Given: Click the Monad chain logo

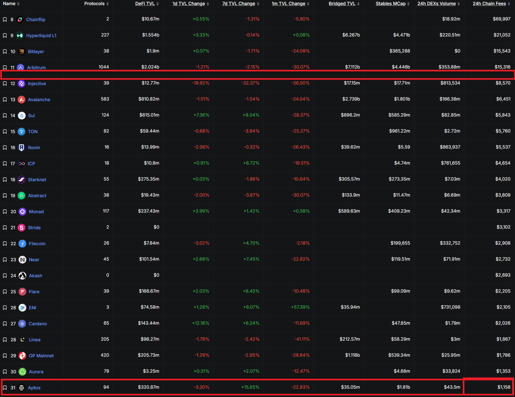Looking at the screenshot, I should (x=22, y=212).
